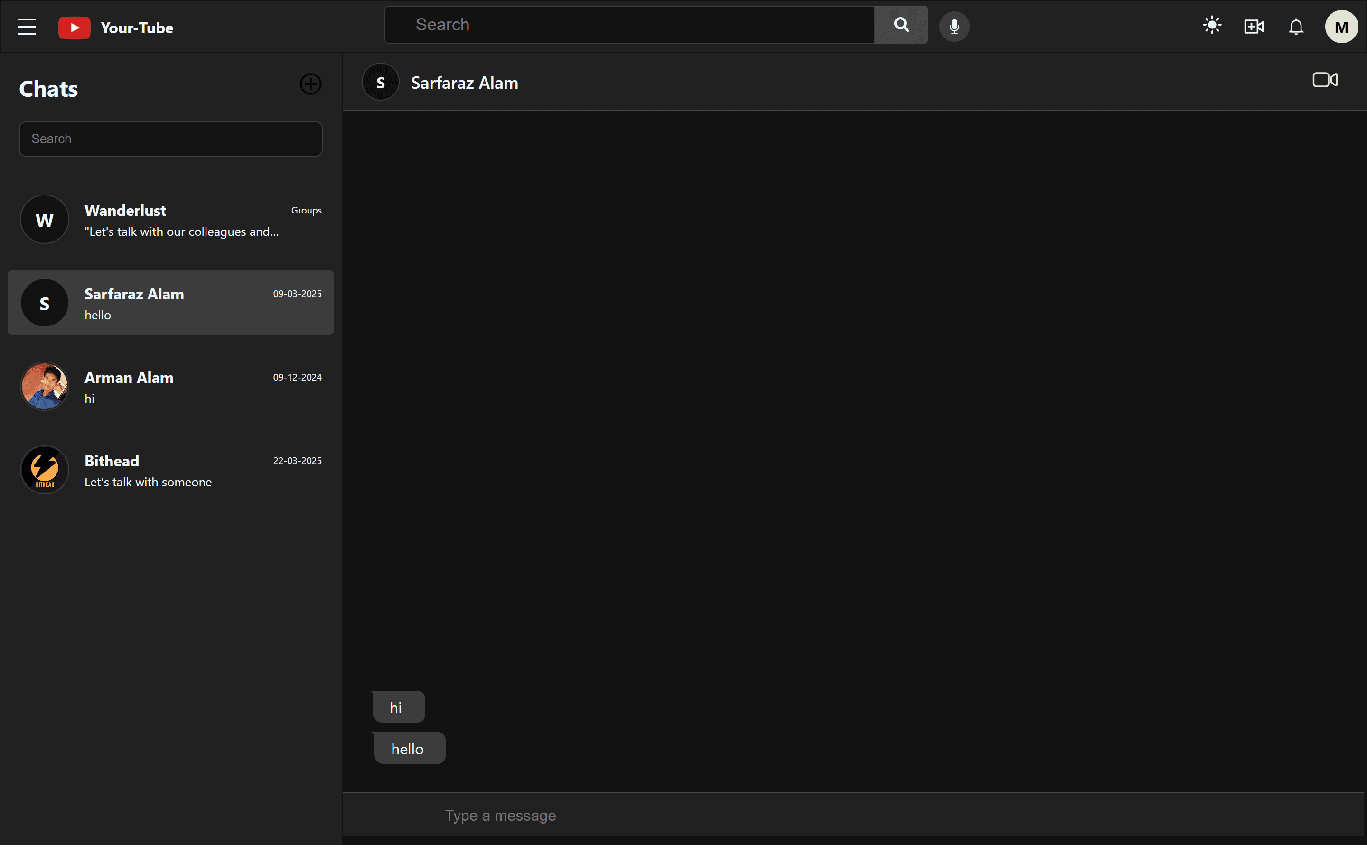Open the hamburger navigation menu
The width and height of the screenshot is (1367, 854).
[27, 27]
